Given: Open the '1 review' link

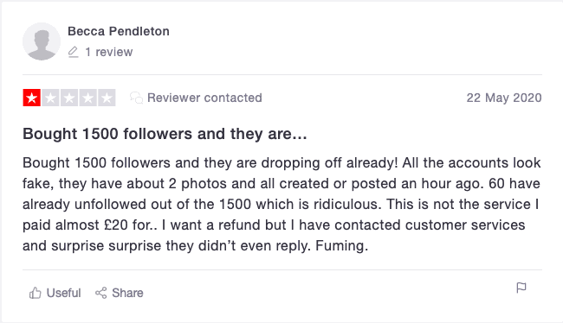Looking at the screenshot, I should click(109, 52).
